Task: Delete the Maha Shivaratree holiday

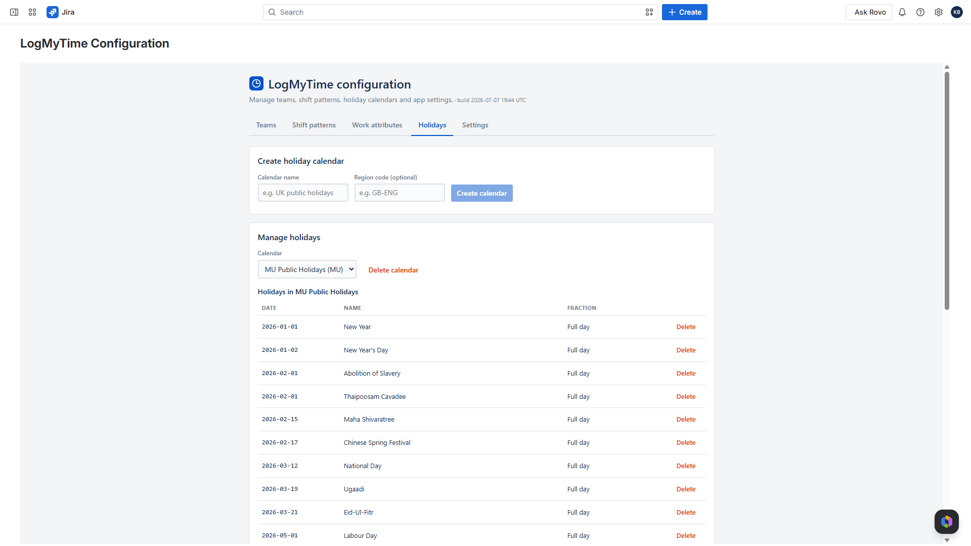Action: point(686,420)
